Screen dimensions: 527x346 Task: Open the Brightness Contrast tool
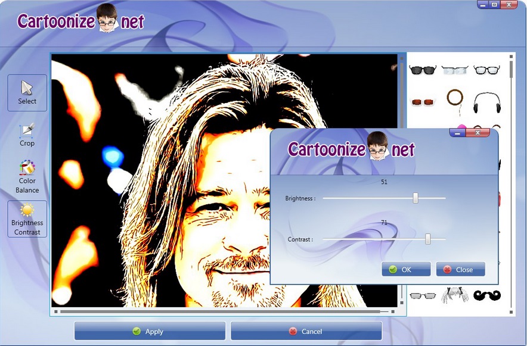(x=27, y=219)
